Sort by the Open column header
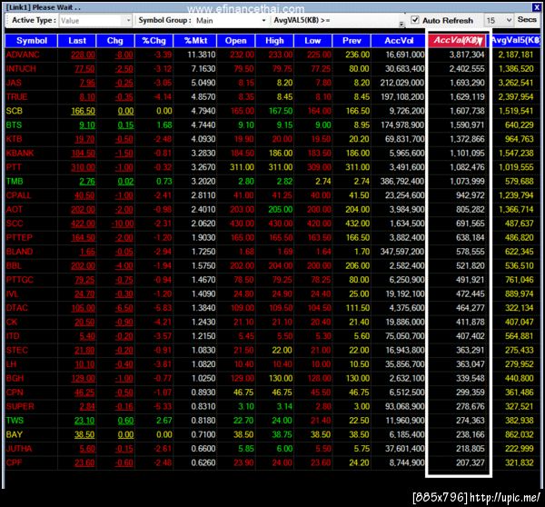Image resolution: width=545 pixels, height=507 pixels. [x=235, y=41]
